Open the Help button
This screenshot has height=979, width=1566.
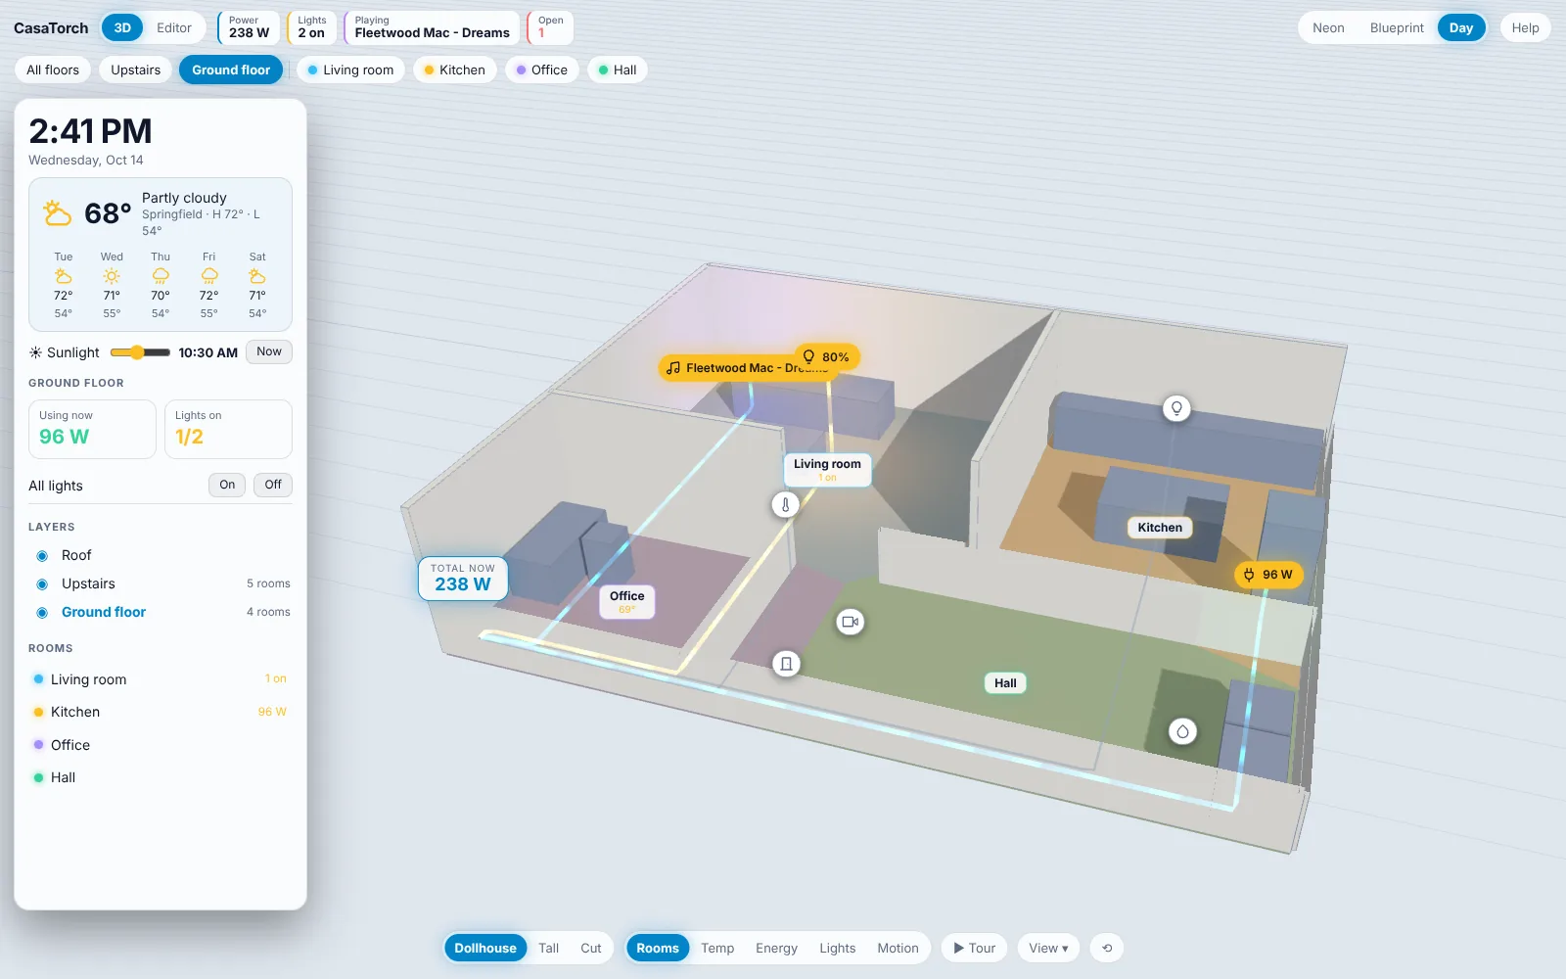tap(1525, 28)
